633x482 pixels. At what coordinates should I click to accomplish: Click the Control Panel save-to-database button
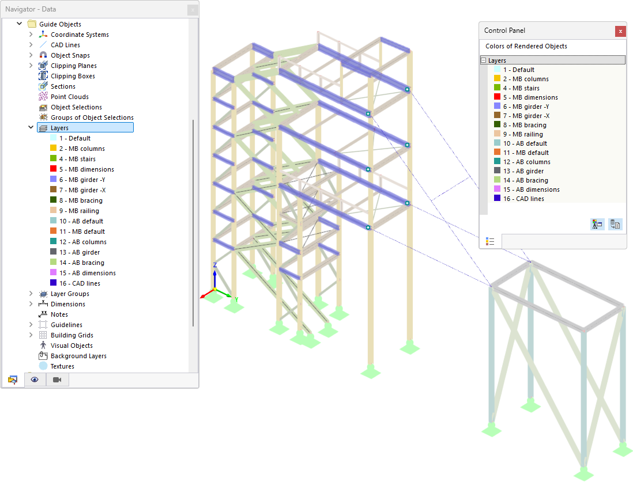615,224
